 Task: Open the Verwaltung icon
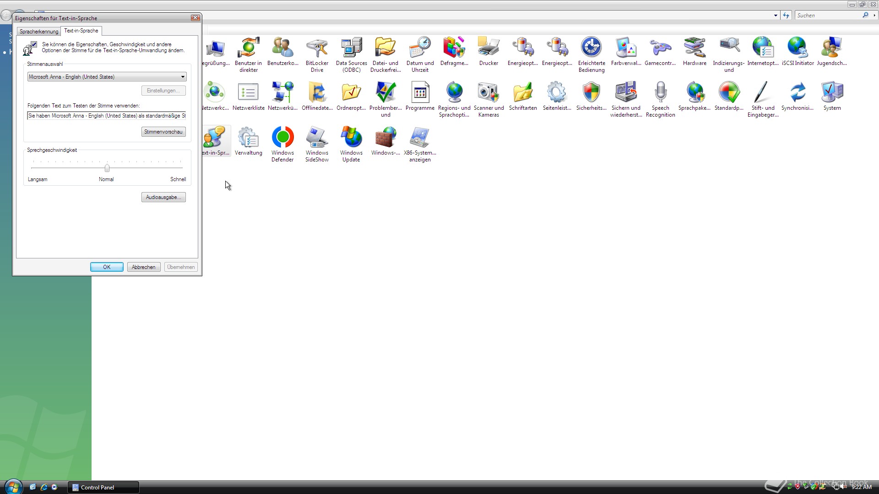[x=248, y=141]
